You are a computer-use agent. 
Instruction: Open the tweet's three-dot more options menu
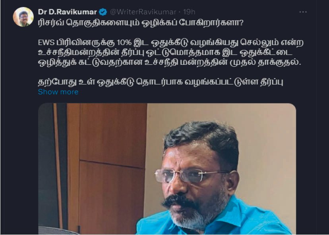coord(303,12)
